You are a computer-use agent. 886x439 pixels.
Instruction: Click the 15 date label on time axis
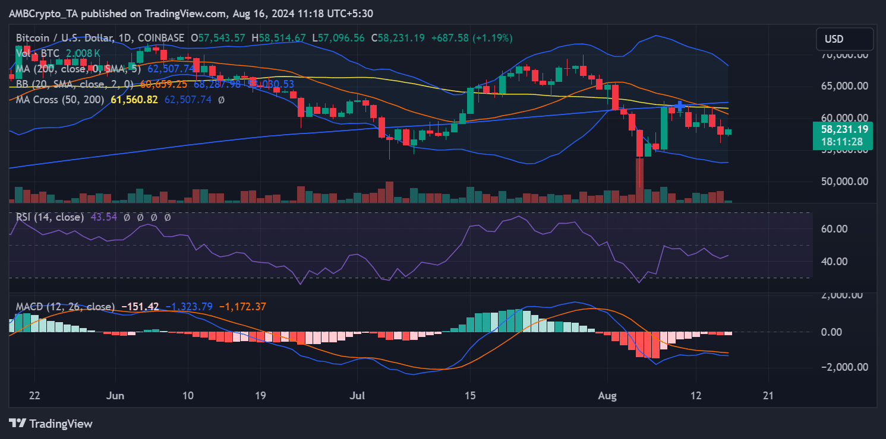click(469, 396)
